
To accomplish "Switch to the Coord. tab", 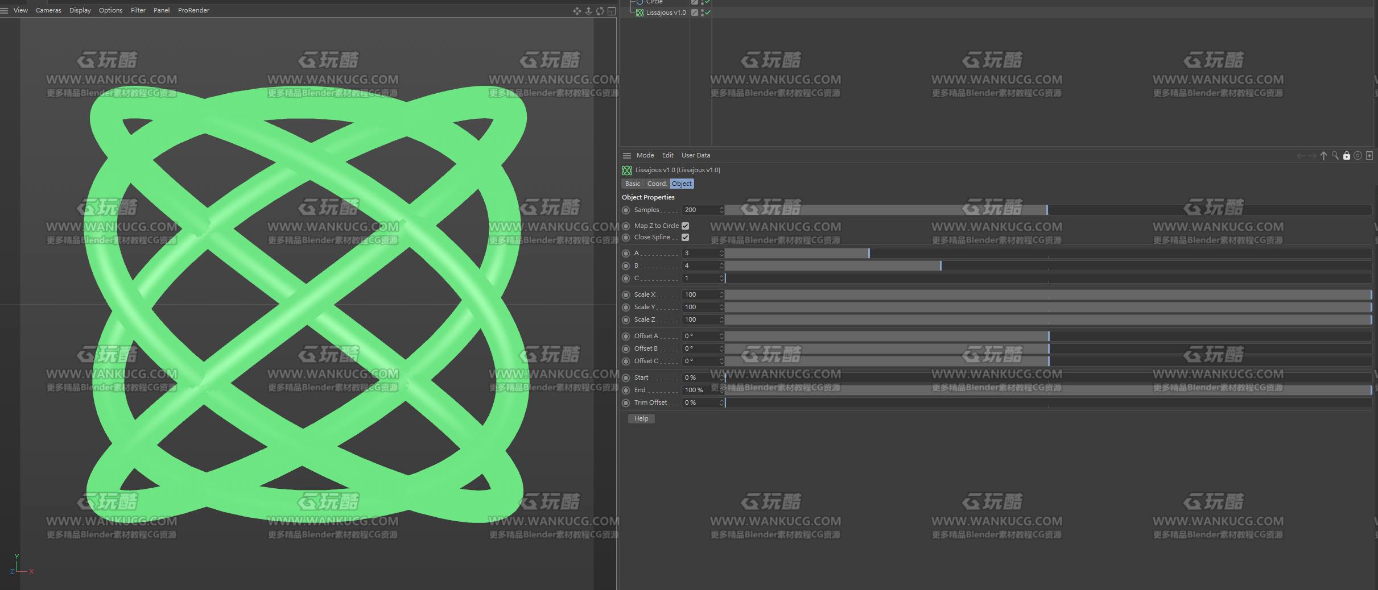I will pyautogui.click(x=657, y=184).
